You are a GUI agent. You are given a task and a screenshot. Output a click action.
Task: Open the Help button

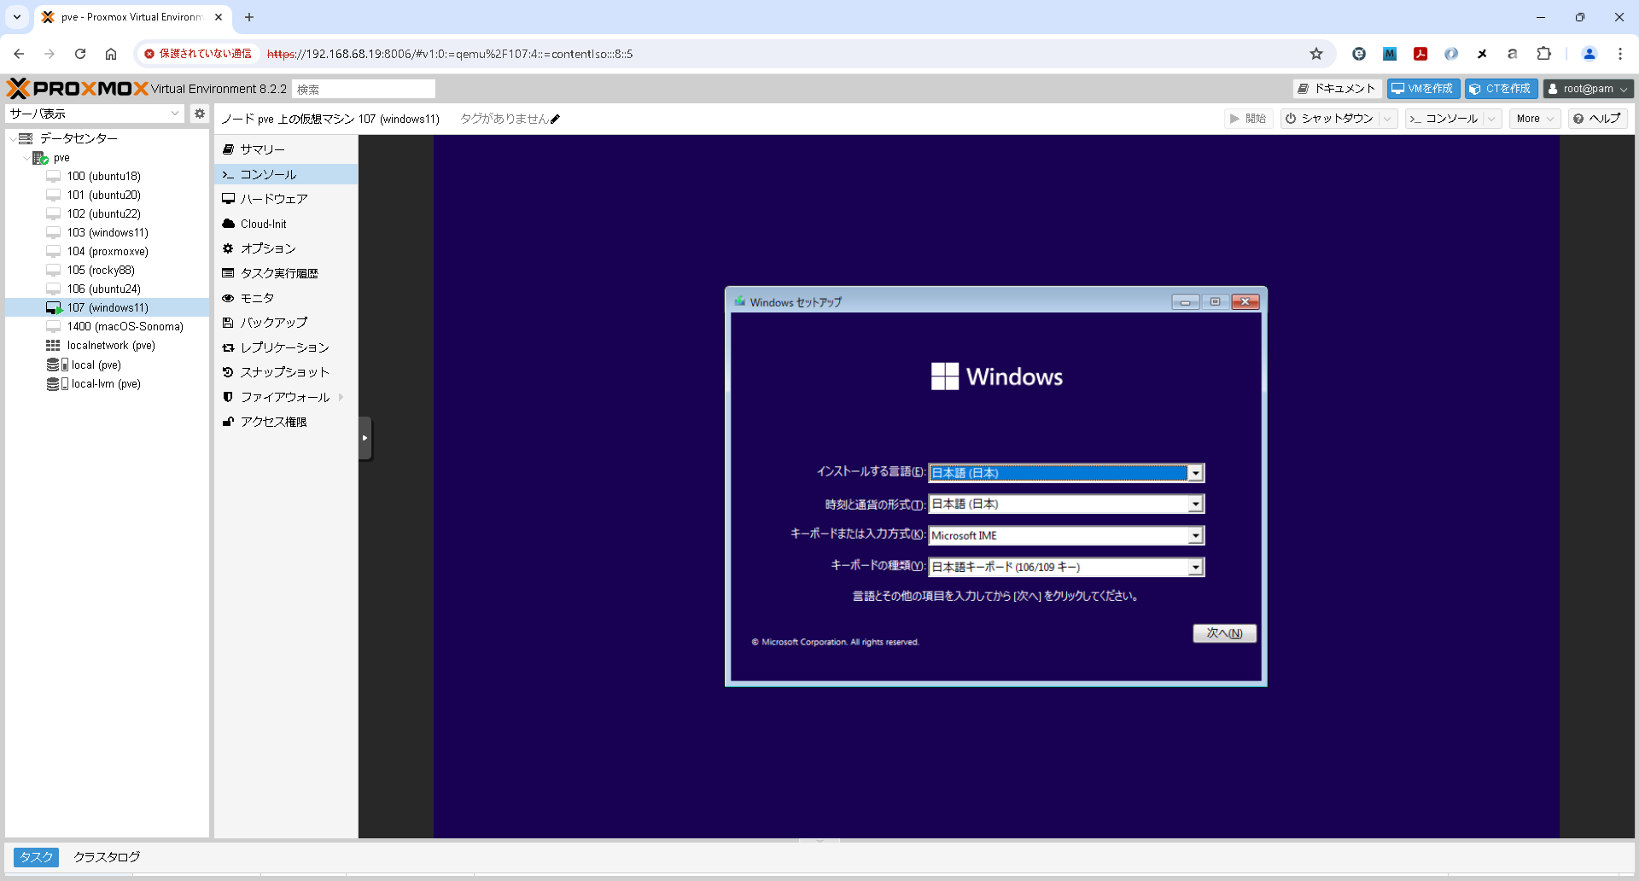tap(1597, 119)
